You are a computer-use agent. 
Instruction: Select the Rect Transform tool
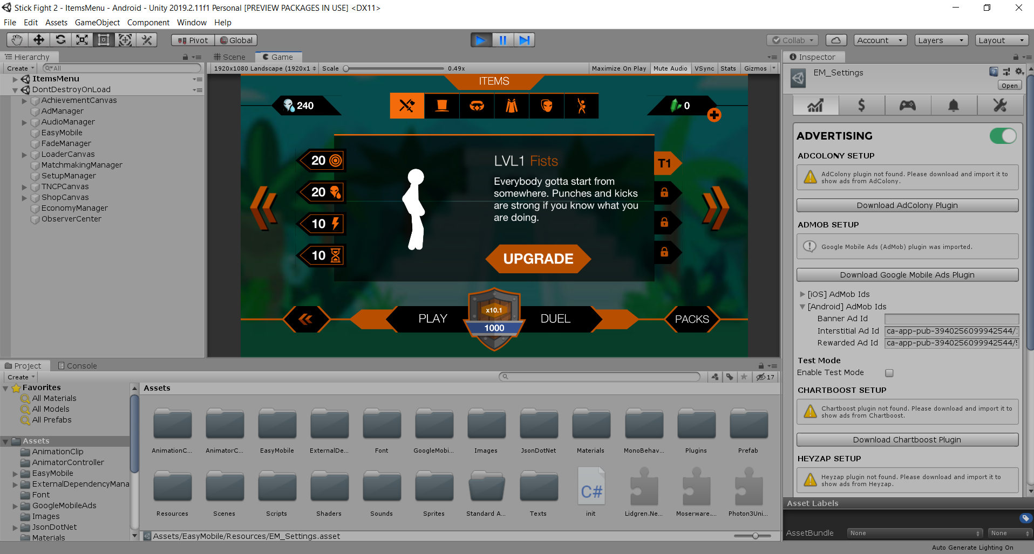[x=104, y=40]
